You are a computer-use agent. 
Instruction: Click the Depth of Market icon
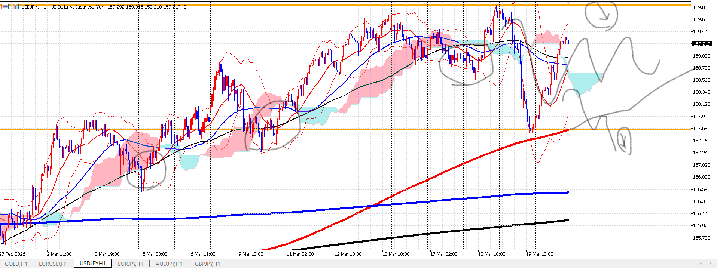click(5, 7)
